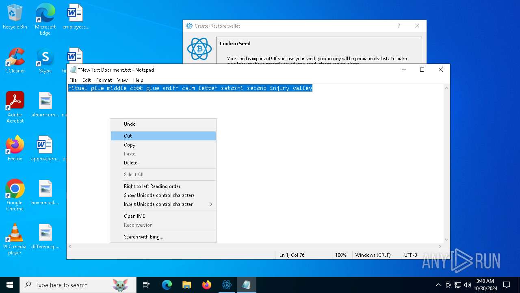Open Notepad Format menu
Image resolution: width=520 pixels, height=293 pixels.
click(x=104, y=80)
